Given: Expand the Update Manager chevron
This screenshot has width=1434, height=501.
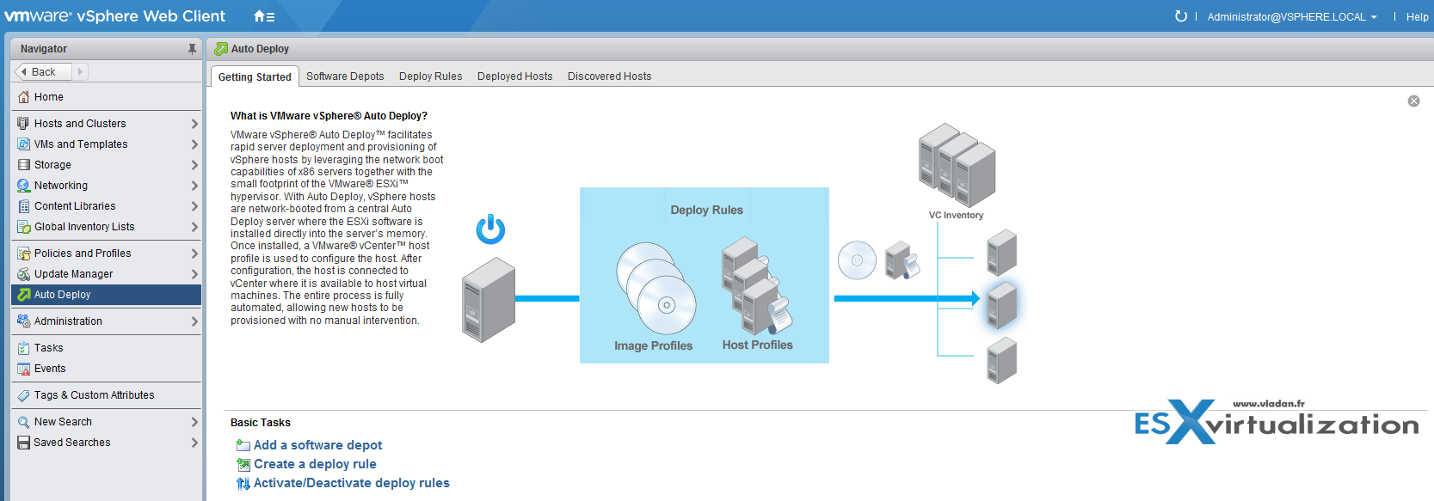Looking at the screenshot, I should (194, 274).
